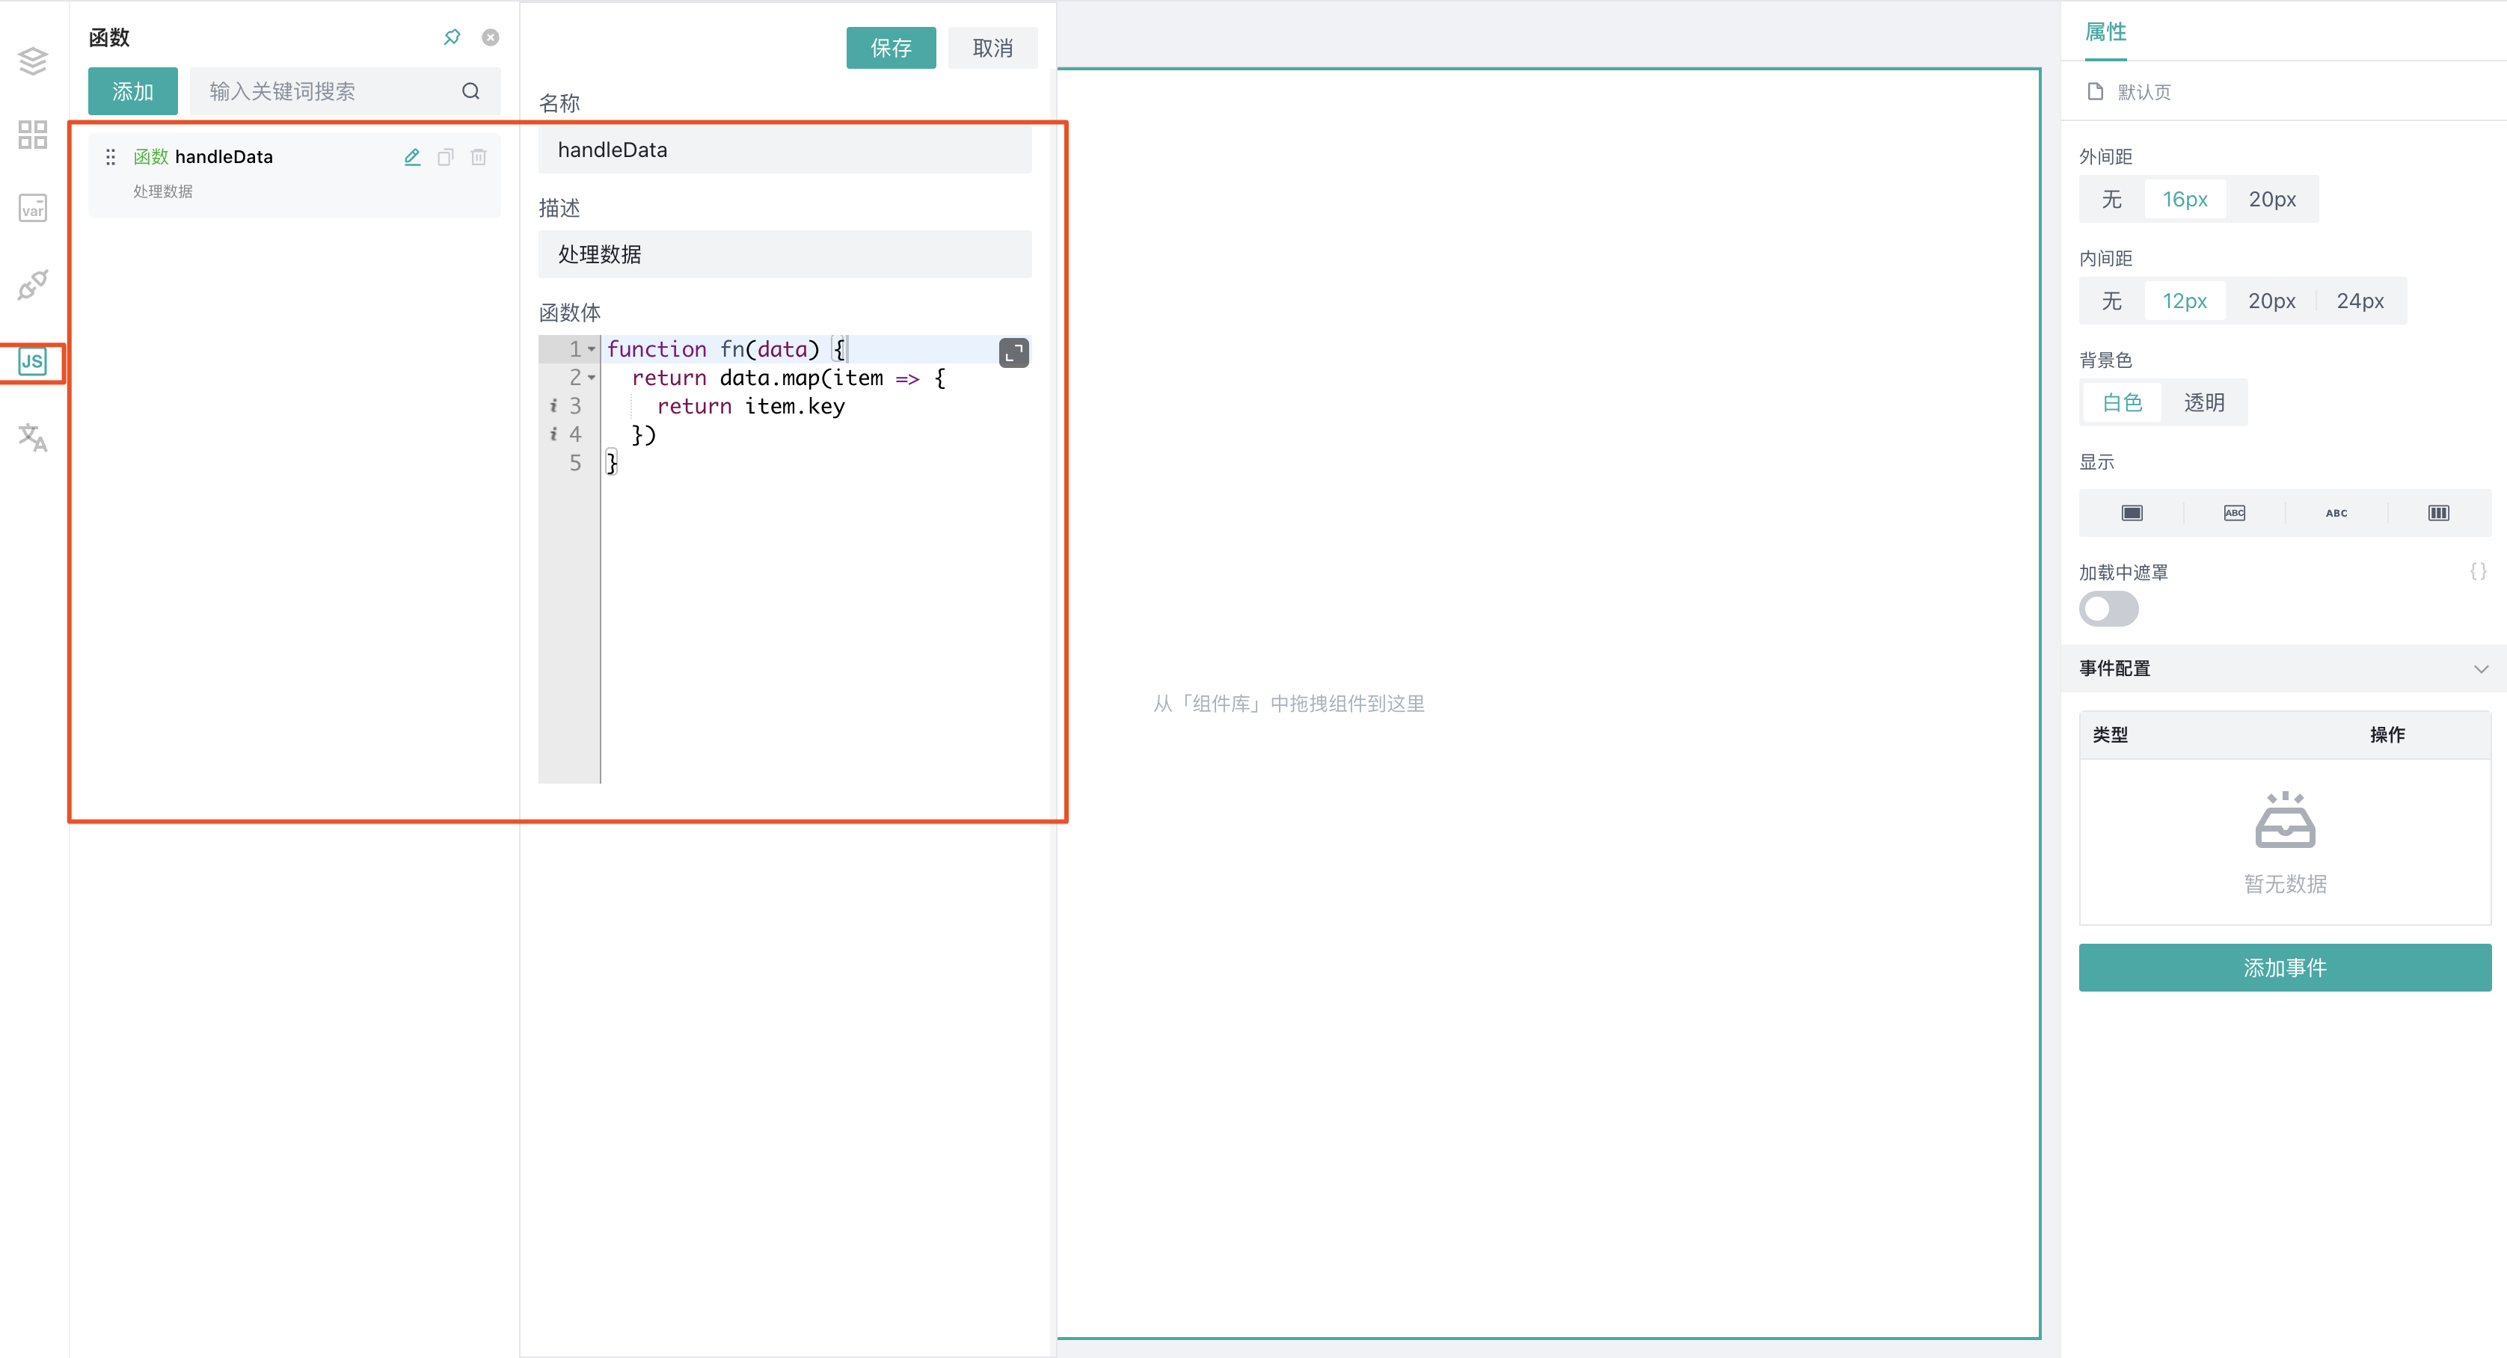Fold code at line 1
The height and width of the screenshot is (1358, 2507).
tap(592, 349)
